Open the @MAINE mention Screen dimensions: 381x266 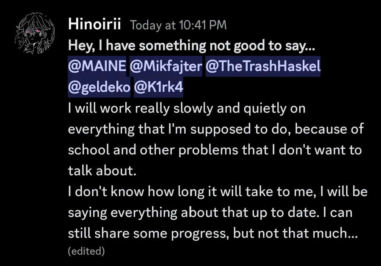(x=97, y=66)
